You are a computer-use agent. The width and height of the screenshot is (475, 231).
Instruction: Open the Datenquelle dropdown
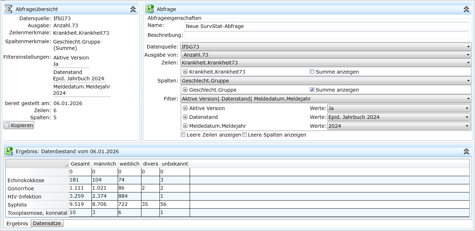click(326, 46)
